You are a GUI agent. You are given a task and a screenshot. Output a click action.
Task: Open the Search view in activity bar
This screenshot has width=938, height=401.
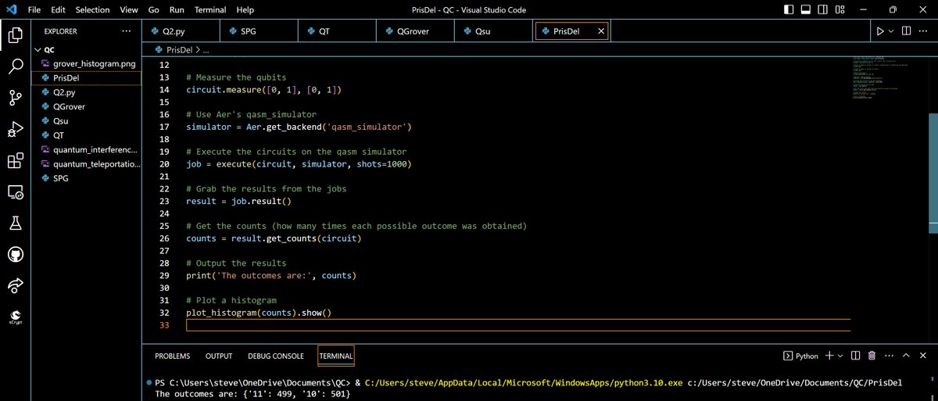16,66
